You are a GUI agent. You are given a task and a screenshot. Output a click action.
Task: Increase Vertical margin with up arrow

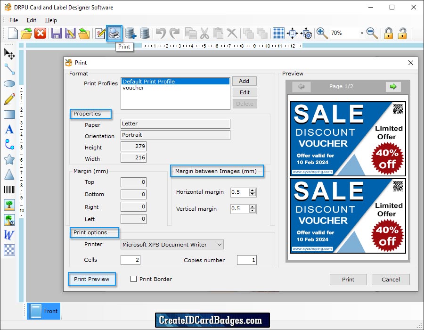tap(253, 207)
